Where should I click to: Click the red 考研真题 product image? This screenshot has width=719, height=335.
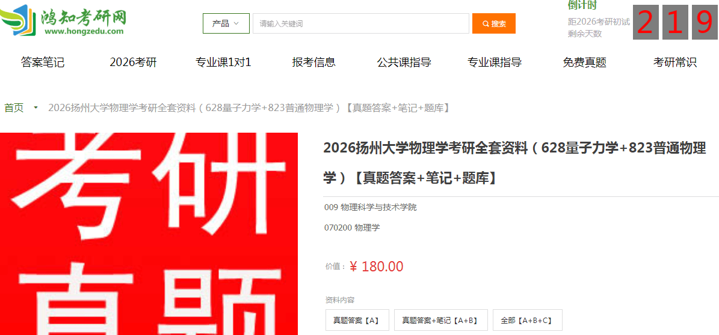[149, 234]
